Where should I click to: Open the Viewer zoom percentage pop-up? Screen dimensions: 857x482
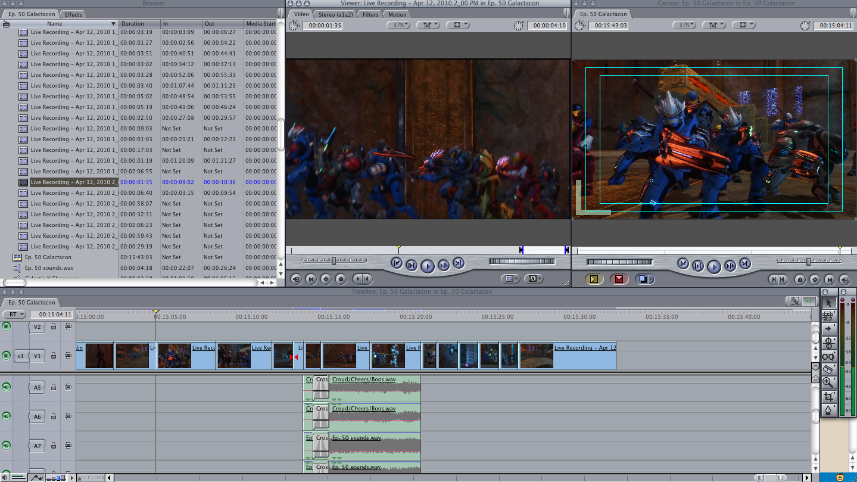coord(398,25)
